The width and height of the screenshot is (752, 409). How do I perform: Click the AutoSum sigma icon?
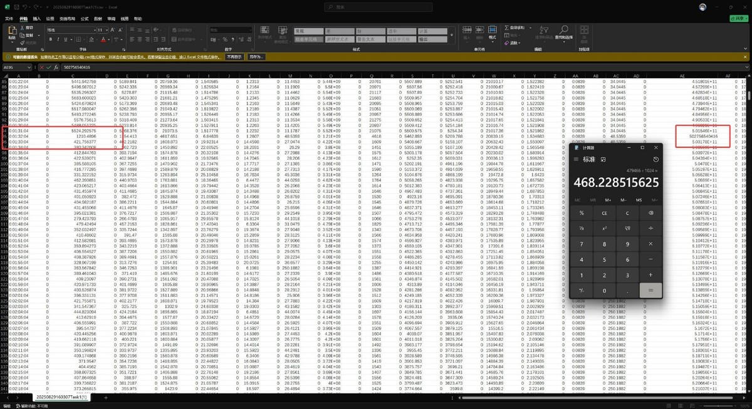click(506, 28)
